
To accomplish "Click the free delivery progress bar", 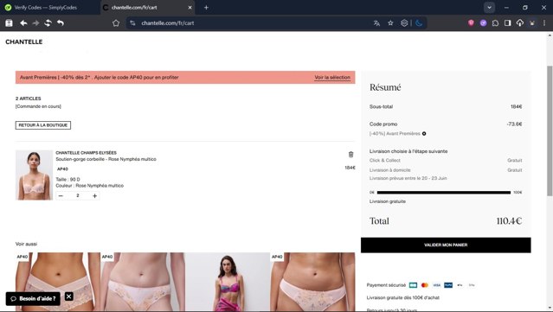I will coord(444,192).
